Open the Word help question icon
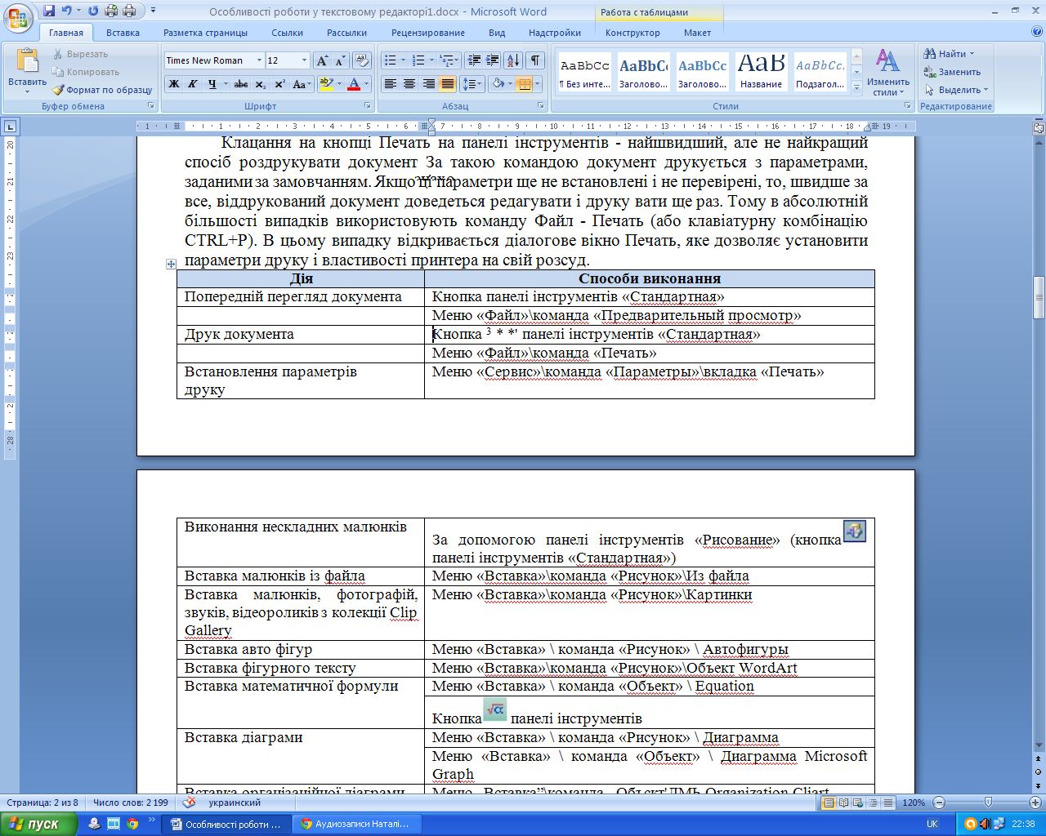The height and width of the screenshot is (836, 1046). pyautogui.click(x=1037, y=33)
